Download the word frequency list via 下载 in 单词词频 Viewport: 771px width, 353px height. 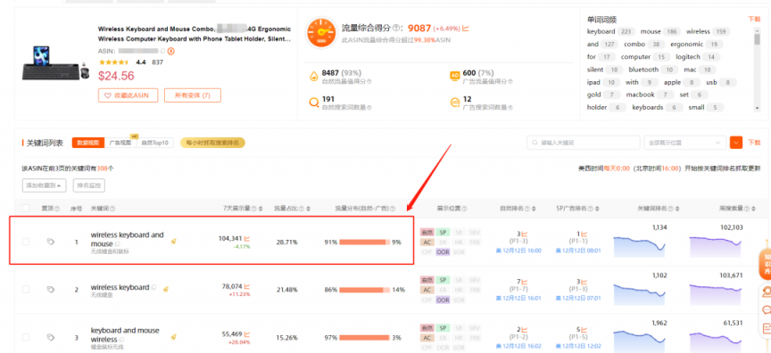click(754, 19)
